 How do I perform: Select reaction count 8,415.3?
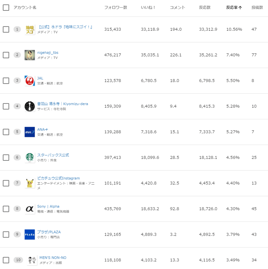coord(207,106)
